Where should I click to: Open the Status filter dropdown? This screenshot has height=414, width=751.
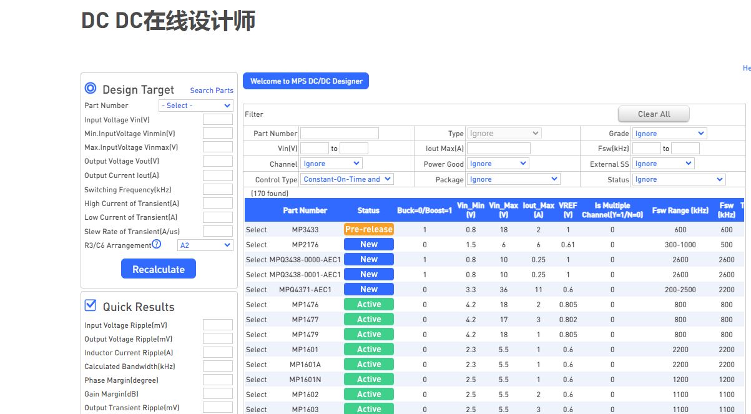(679, 179)
